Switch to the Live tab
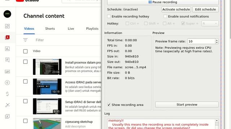 (x=71, y=29)
